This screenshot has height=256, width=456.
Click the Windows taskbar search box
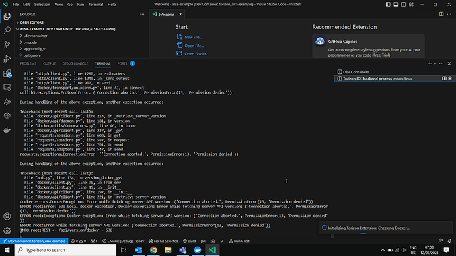(65, 250)
